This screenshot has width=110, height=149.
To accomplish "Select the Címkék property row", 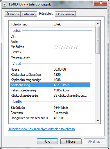I will click(50, 52).
